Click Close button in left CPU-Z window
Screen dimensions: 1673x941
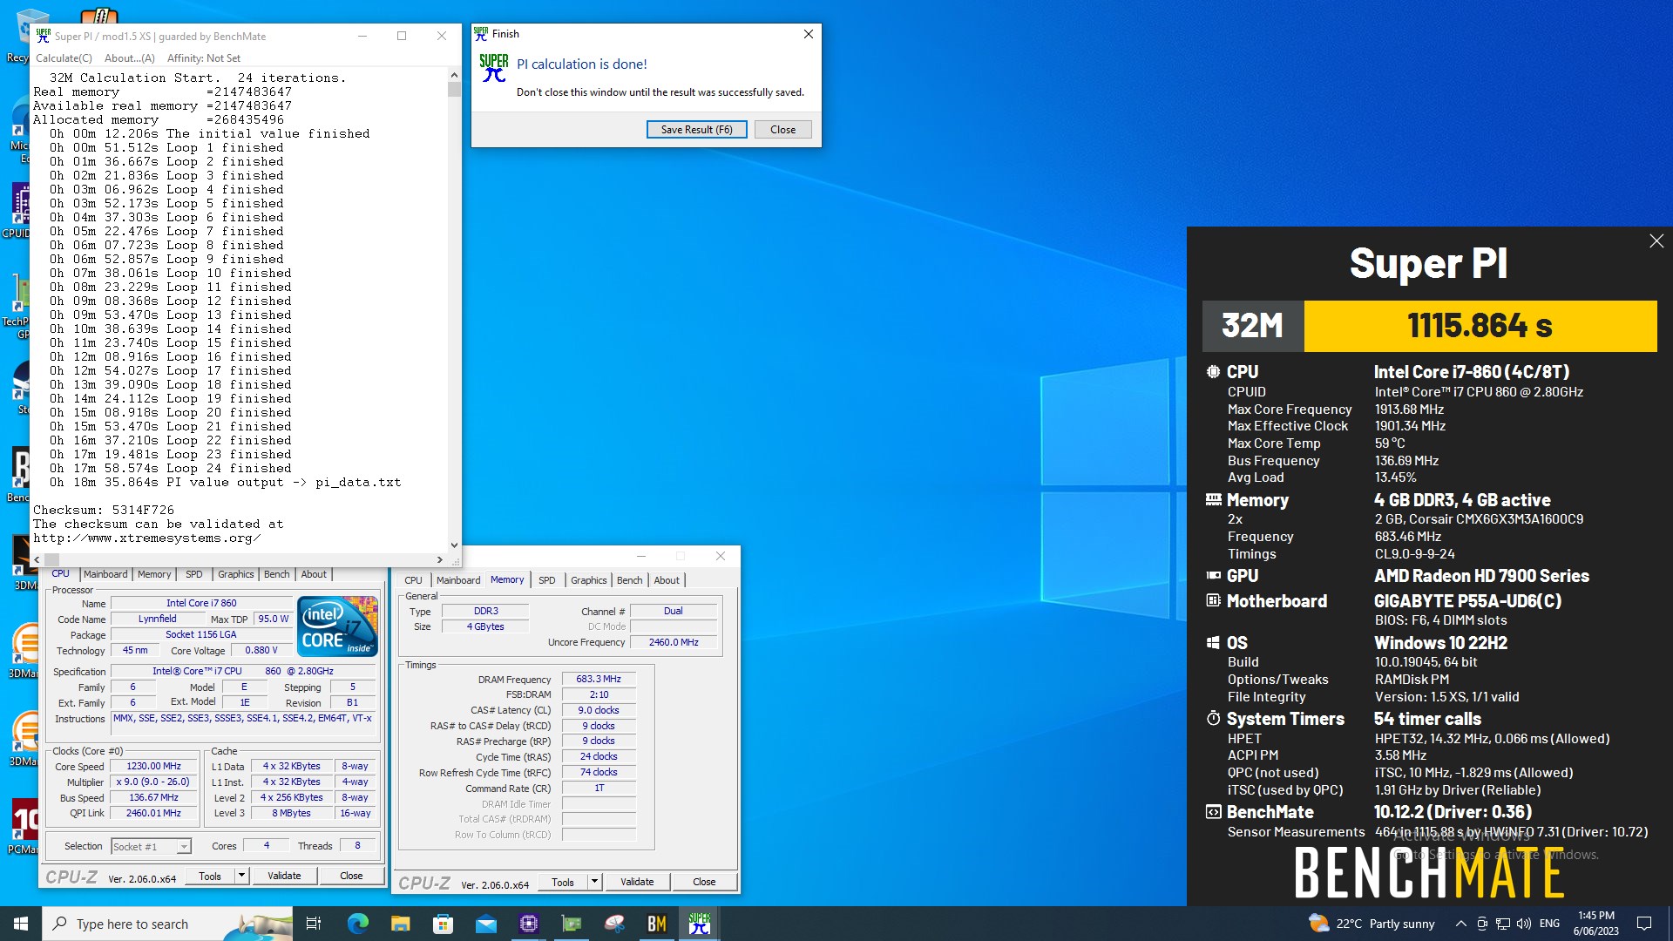(x=351, y=876)
